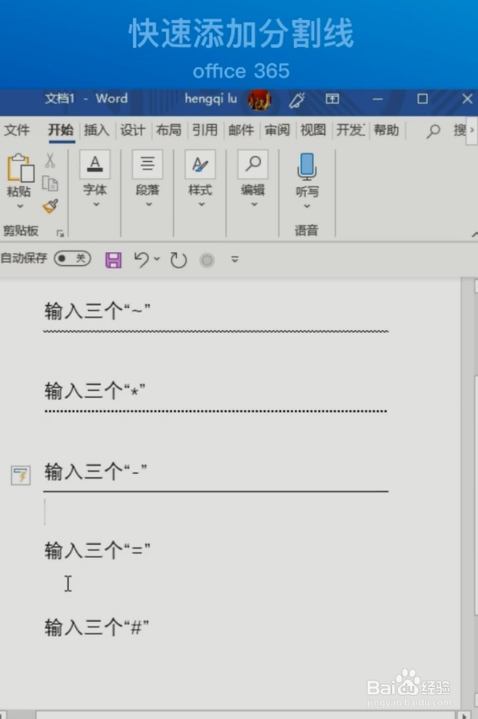Screen dimensions: 478x719
Task: Switch to the Help (帮助) tab
Action: pos(386,131)
